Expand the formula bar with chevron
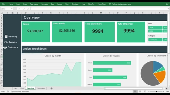 coord(168,9)
